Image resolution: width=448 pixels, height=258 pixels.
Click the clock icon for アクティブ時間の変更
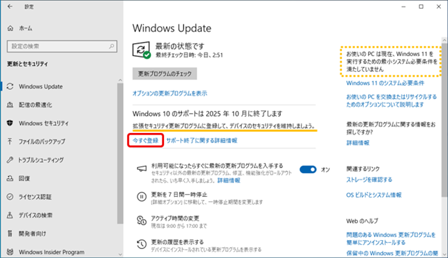pos(142,220)
